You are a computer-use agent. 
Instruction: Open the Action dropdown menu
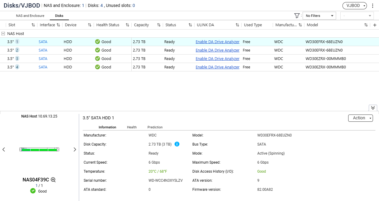[x=360, y=118]
